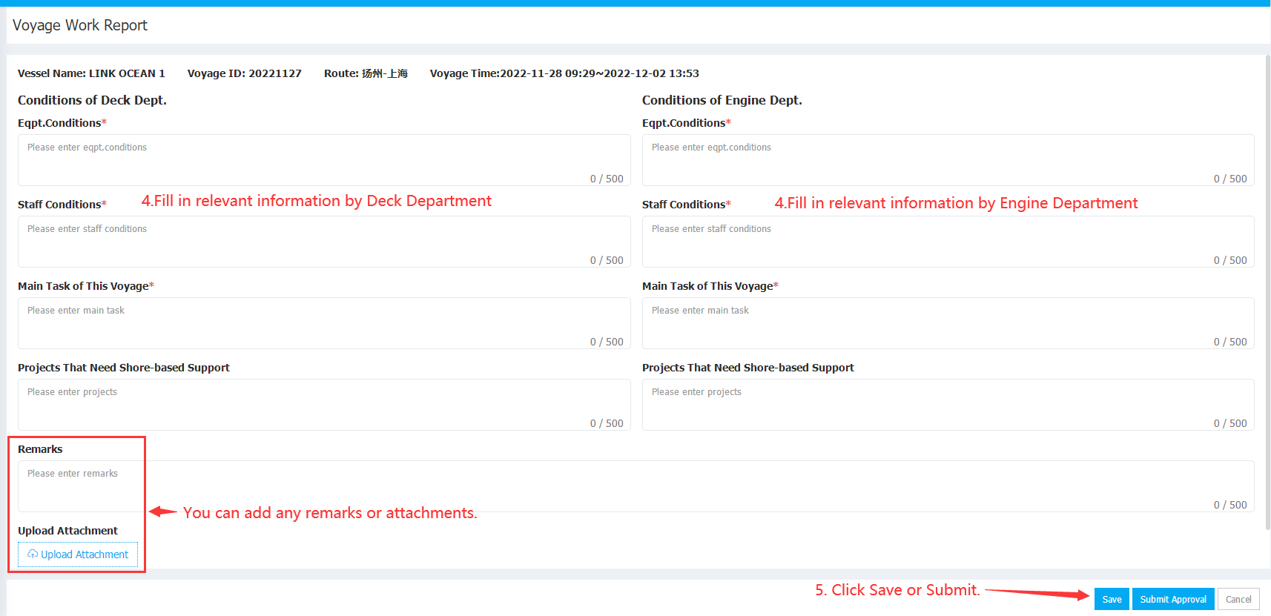Screen dimensions: 1271x616
Task: Click the cloud upload icon in Upload Attachment button
Action: [x=33, y=554]
